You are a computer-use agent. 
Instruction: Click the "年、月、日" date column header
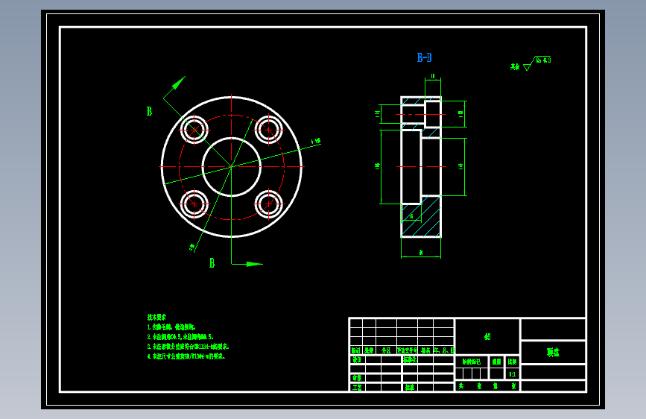click(x=444, y=350)
